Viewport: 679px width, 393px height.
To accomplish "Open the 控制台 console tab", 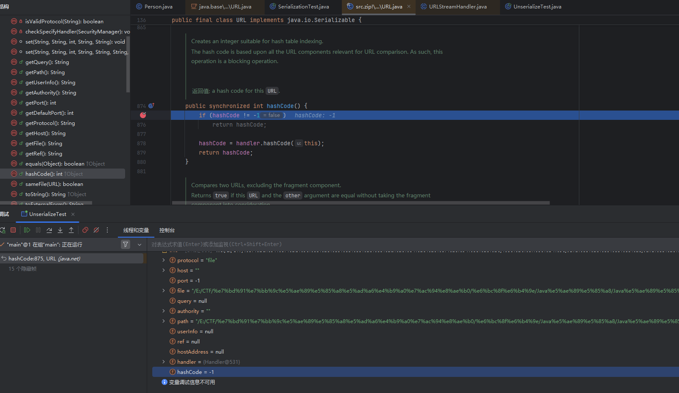I will 167,230.
